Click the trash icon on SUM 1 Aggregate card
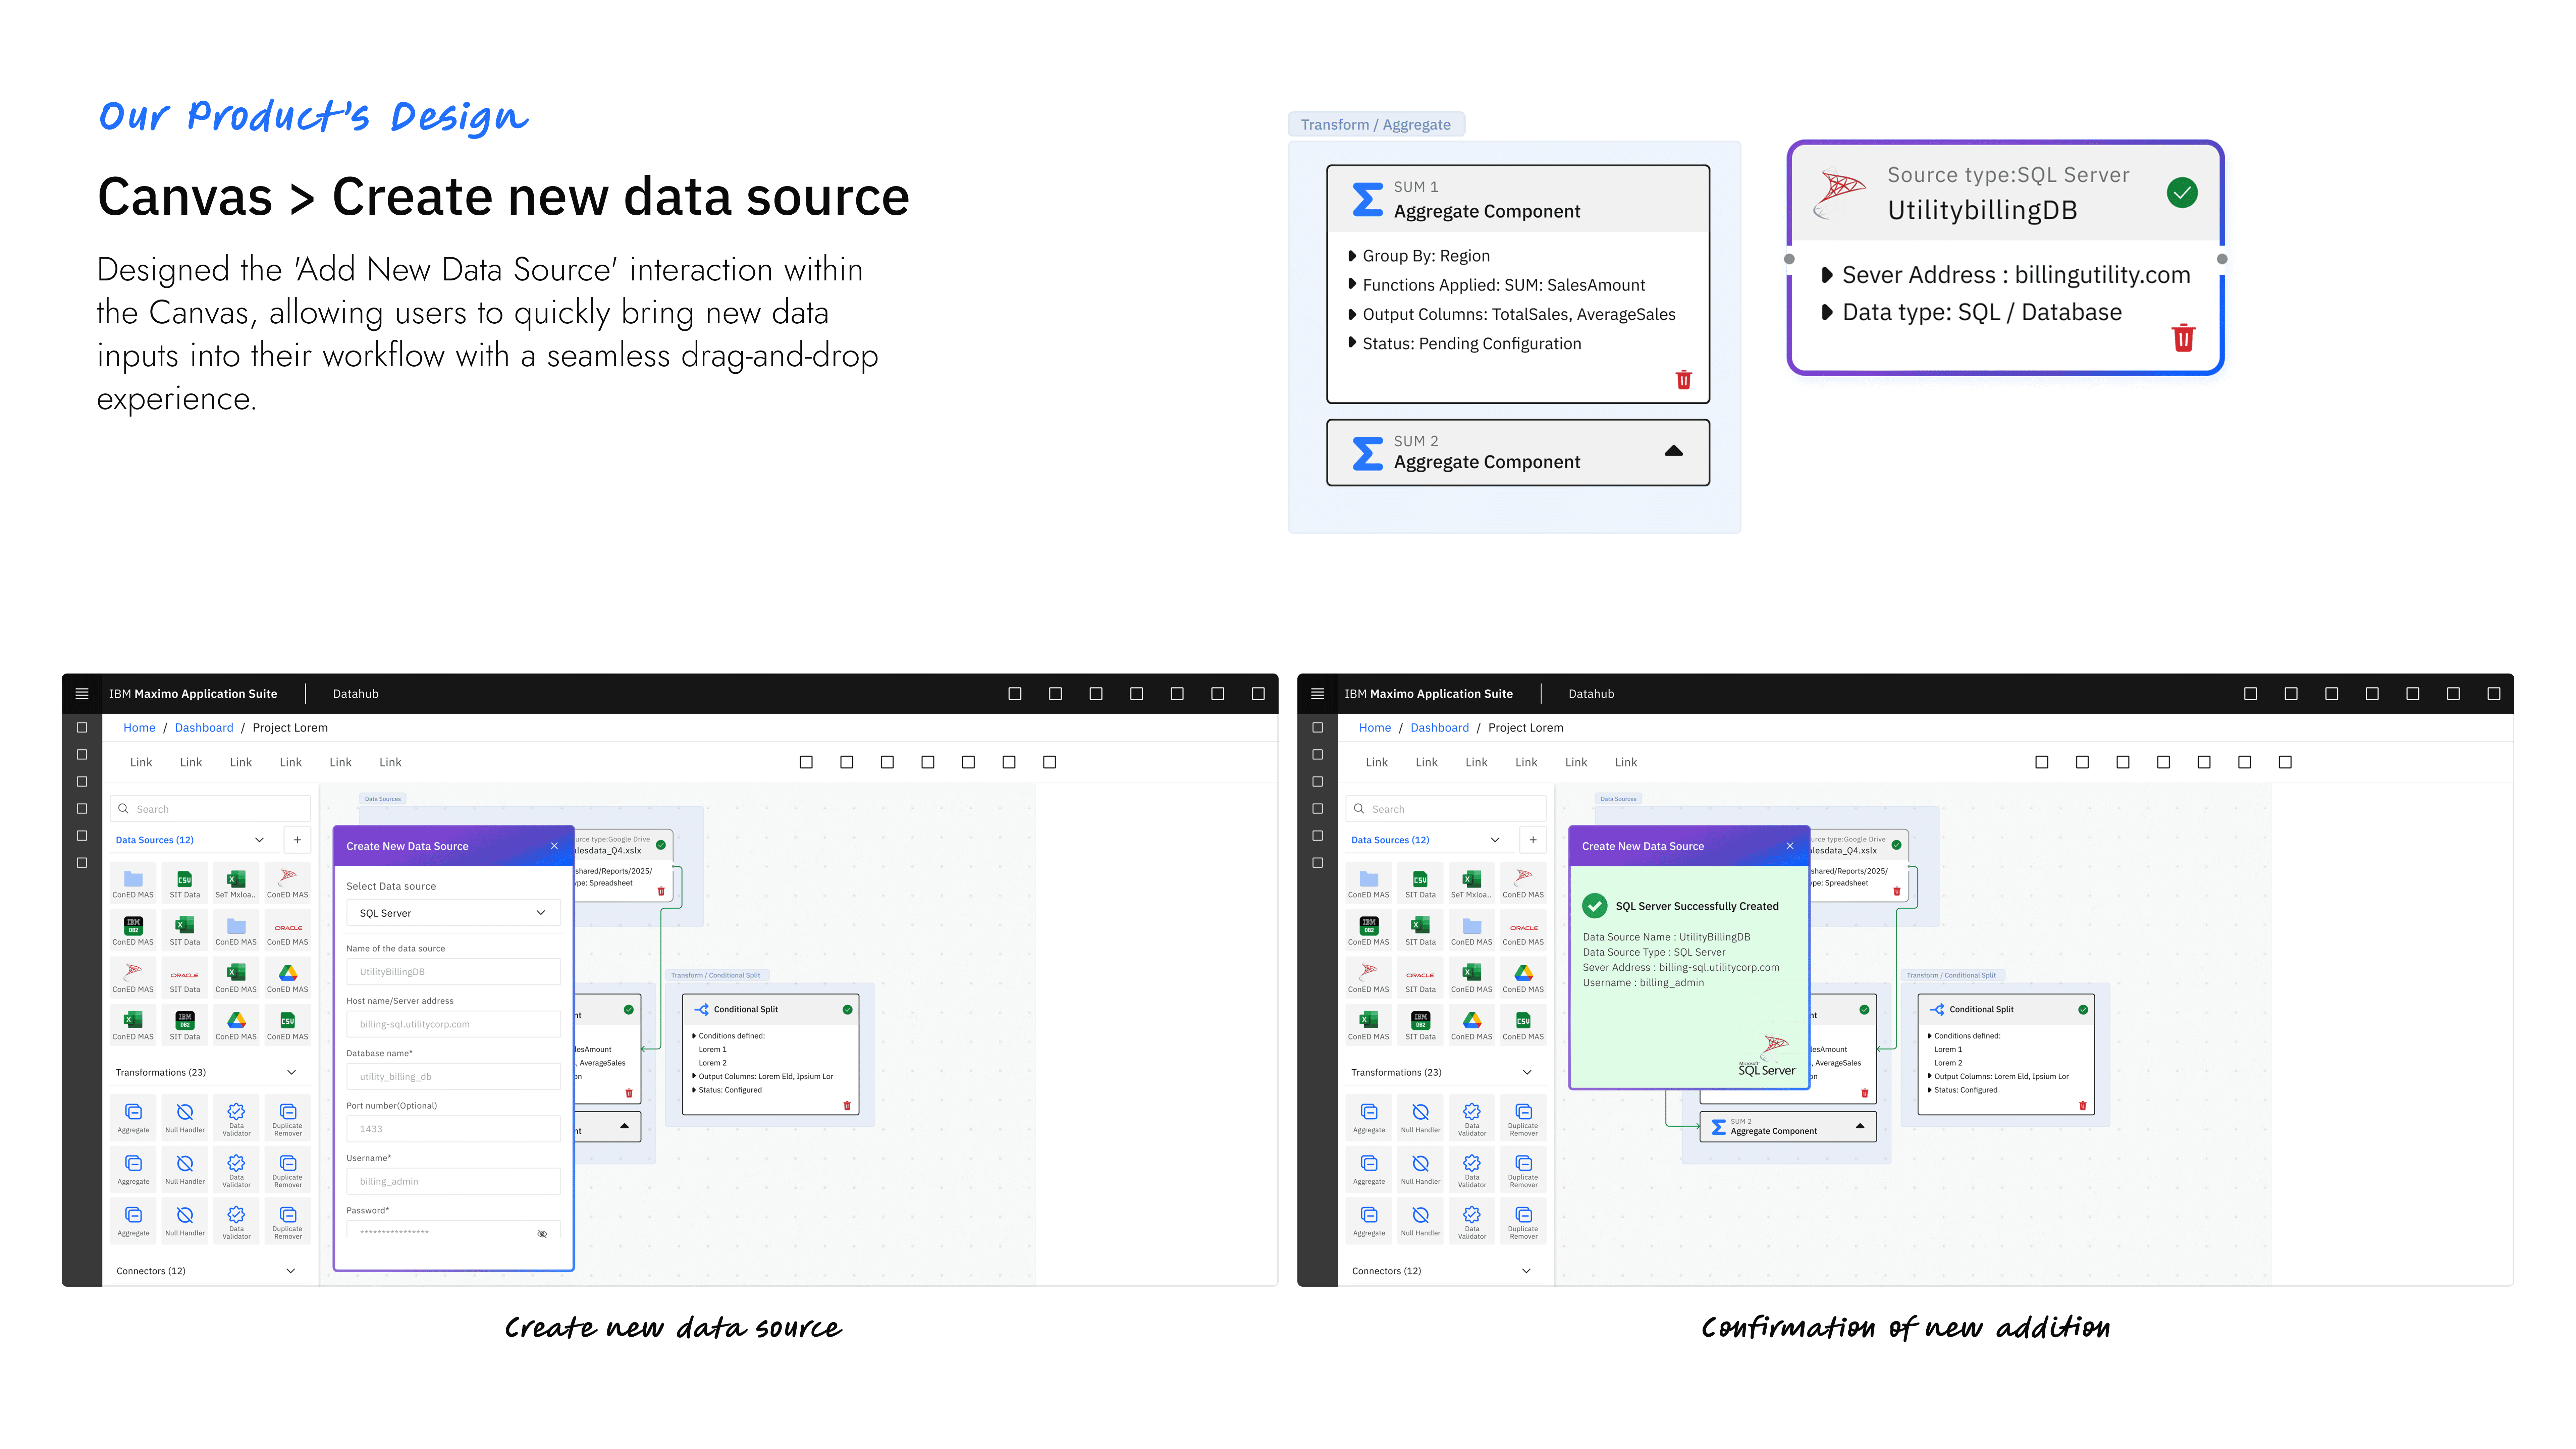 point(1684,380)
